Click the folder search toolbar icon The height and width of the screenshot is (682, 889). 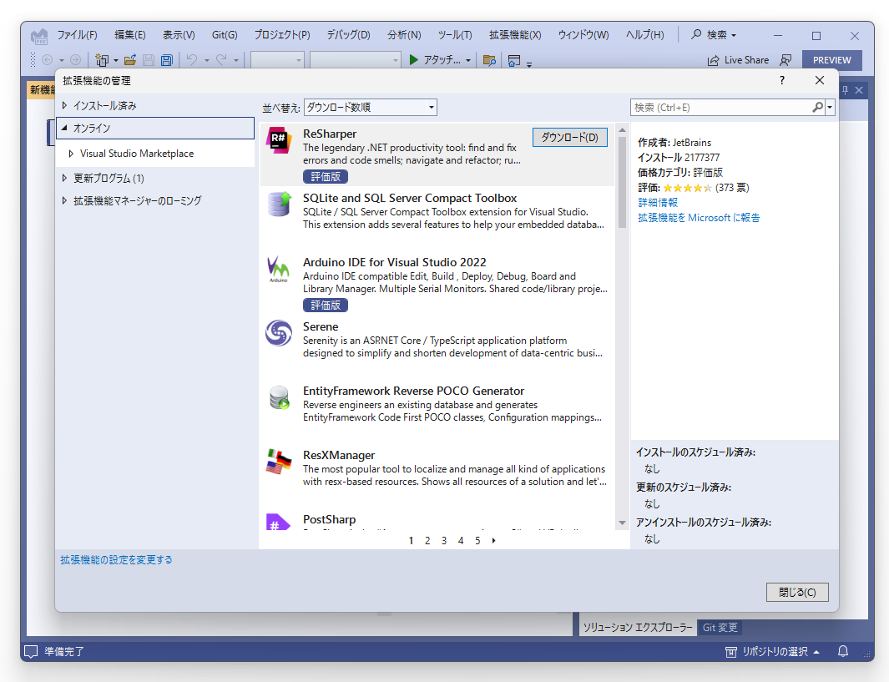pyautogui.click(x=489, y=60)
